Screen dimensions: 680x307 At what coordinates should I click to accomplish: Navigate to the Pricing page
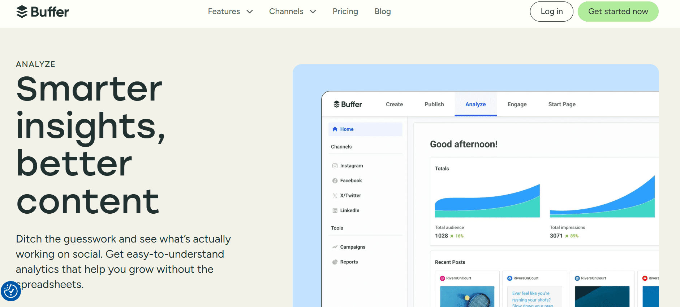[345, 11]
